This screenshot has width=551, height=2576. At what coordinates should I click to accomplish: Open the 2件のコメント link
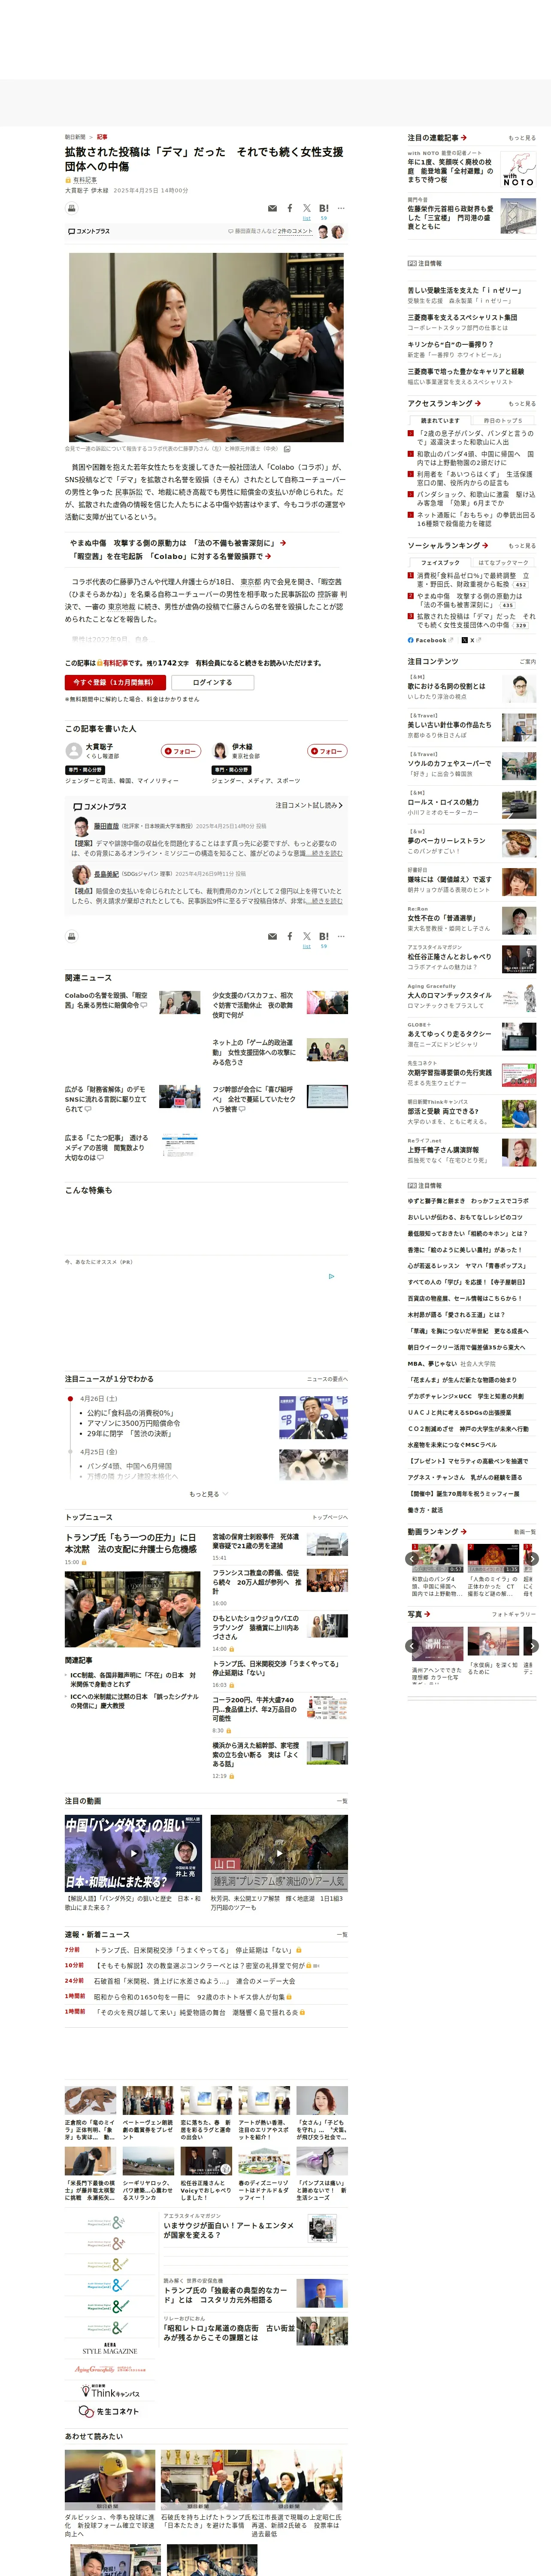coord(295,231)
